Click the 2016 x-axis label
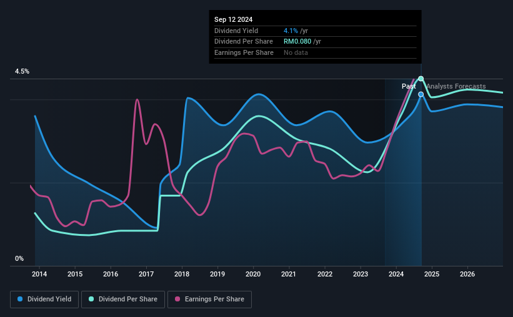 (111, 274)
